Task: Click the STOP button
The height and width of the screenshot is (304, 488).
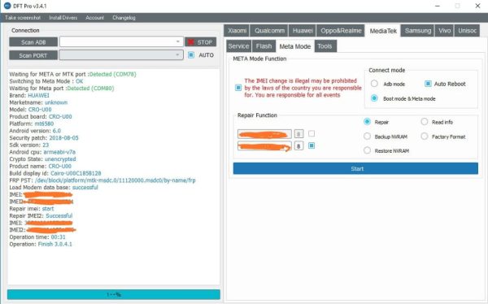Action: click(200, 42)
